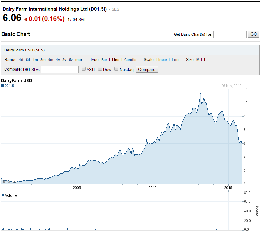Set chart range to 6m
261x233 pixels.
(51, 60)
